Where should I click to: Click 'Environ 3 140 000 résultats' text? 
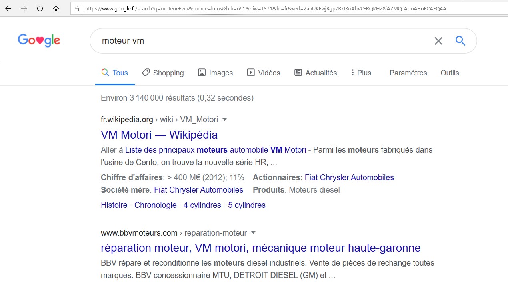point(148,98)
